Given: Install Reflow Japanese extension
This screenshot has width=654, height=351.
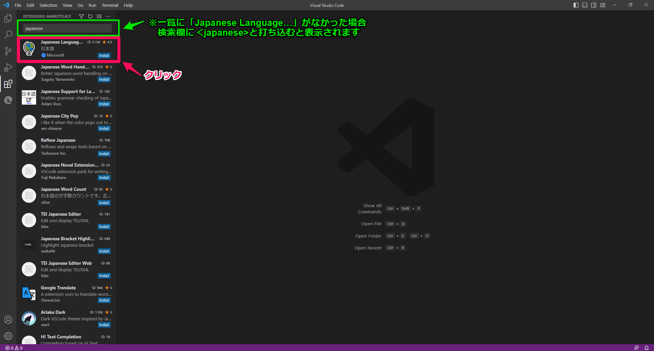Looking at the screenshot, I should (x=104, y=154).
